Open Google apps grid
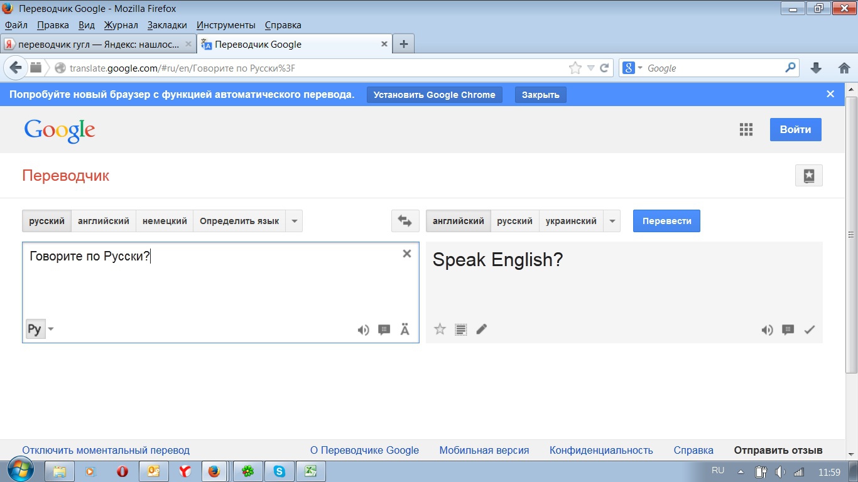Viewport: 858px width, 482px height. 746,129
